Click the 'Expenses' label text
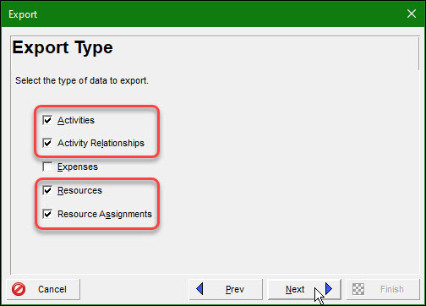The width and height of the screenshot is (426, 306). click(x=78, y=167)
